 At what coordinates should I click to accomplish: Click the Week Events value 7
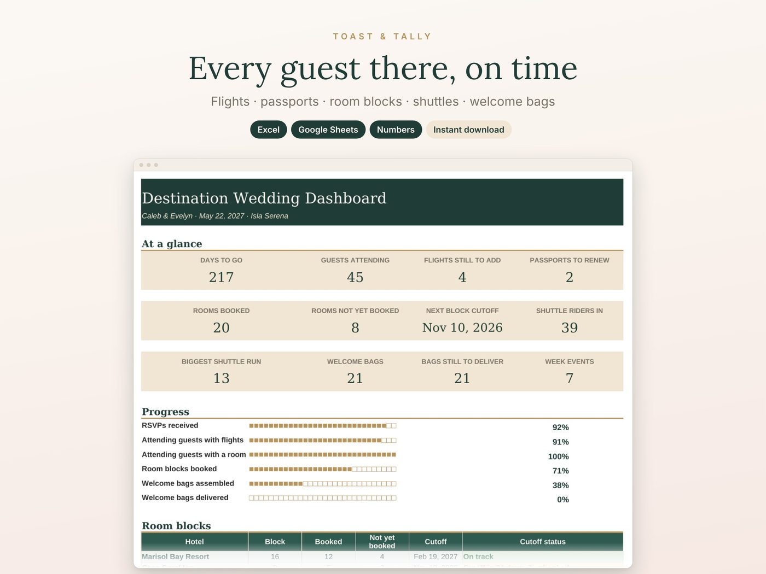pos(570,378)
